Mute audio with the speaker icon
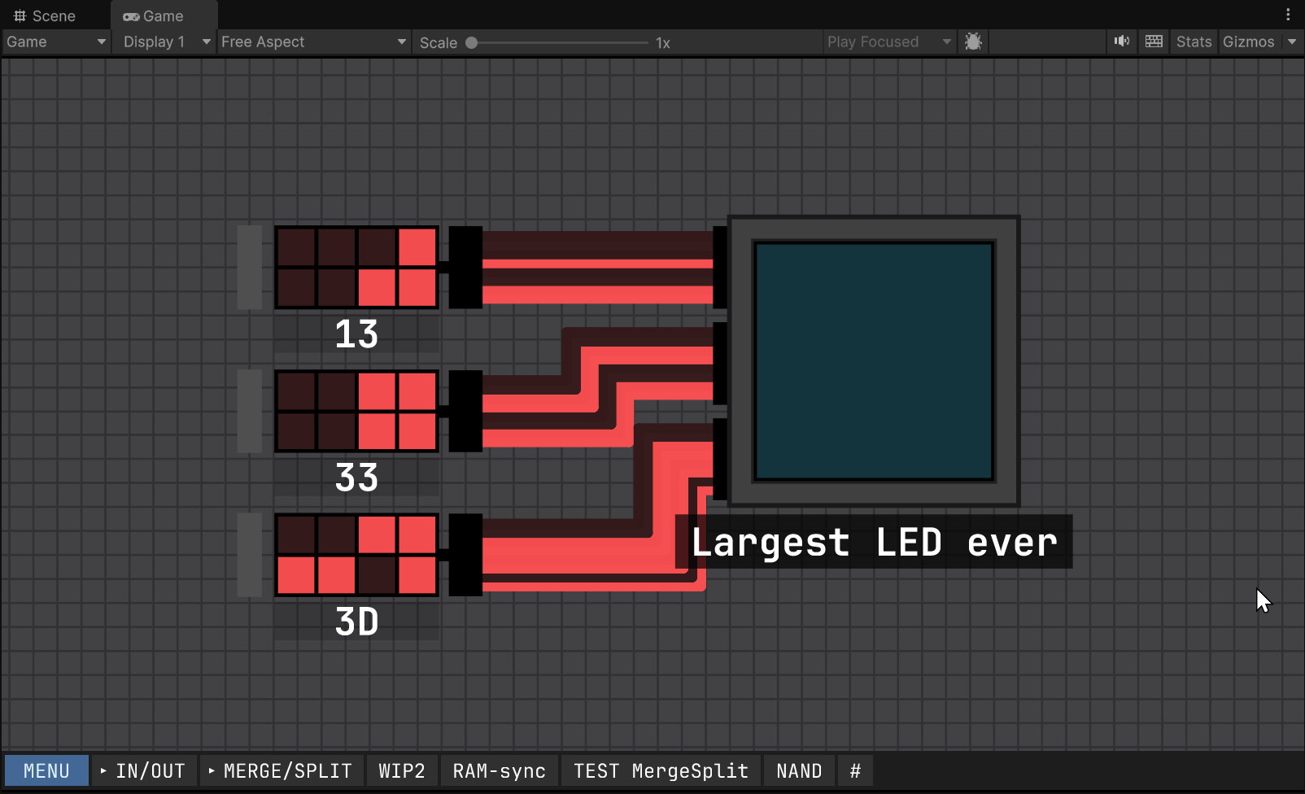The width and height of the screenshot is (1305, 794). 1122,41
